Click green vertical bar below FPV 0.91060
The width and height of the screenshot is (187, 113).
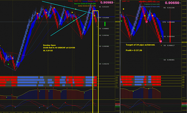point(105,24)
